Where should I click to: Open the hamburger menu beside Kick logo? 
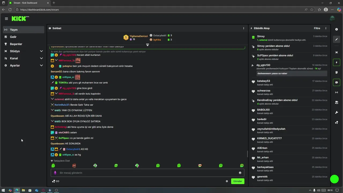click(6, 19)
